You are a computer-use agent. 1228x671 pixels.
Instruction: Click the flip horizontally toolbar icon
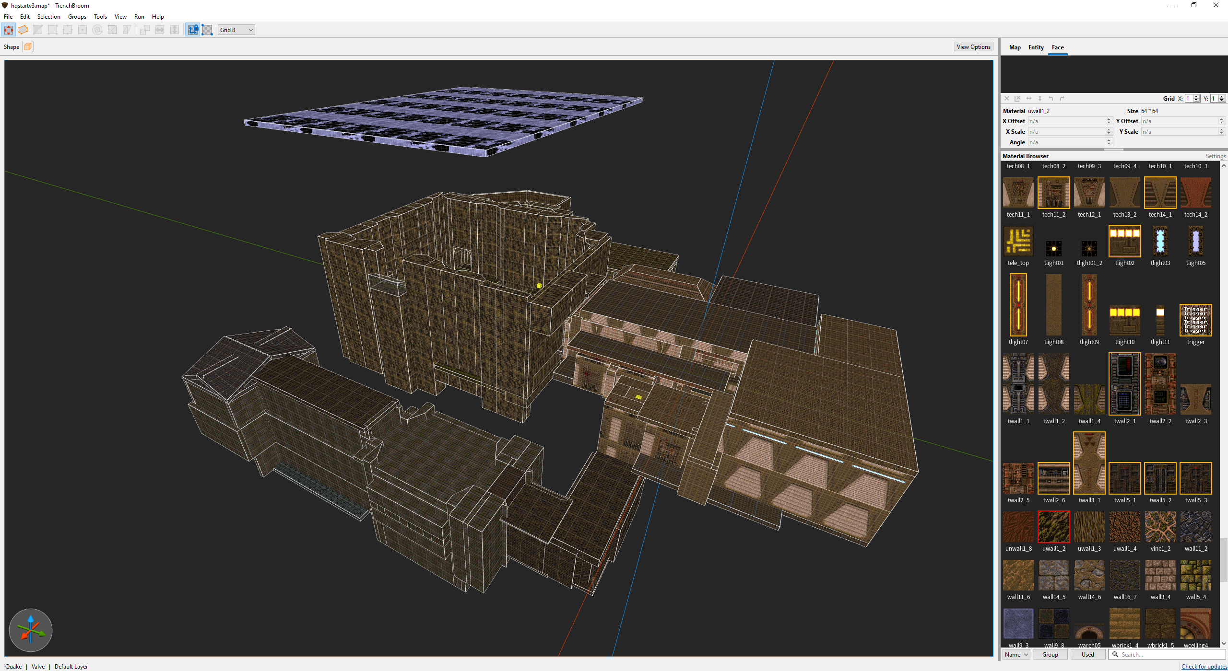(x=160, y=30)
